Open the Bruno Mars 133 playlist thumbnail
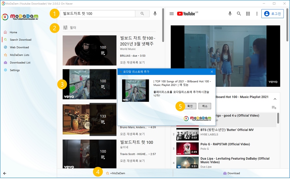This screenshot has height=179, width=290. [90, 119]
